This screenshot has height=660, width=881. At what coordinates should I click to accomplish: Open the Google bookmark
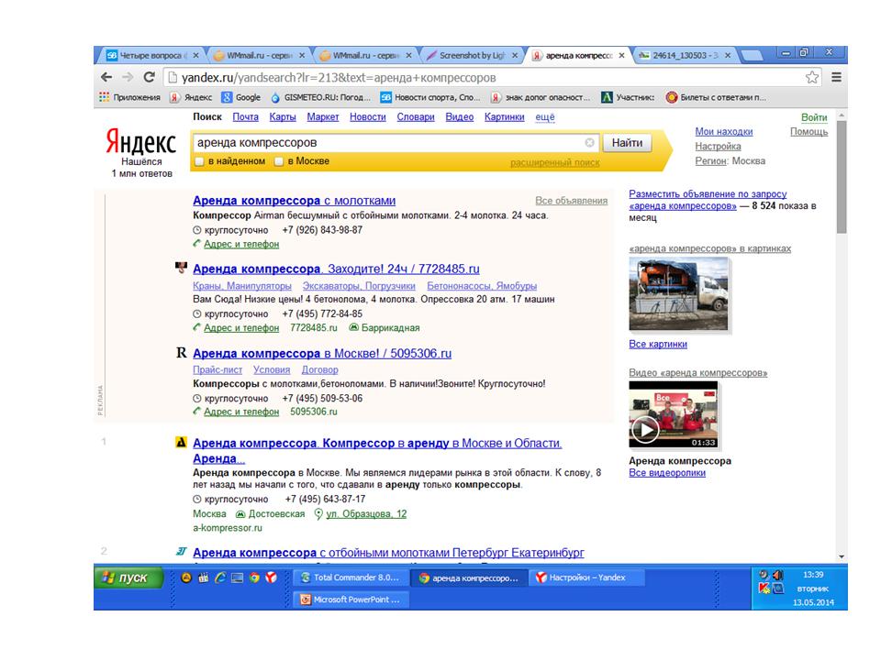point(241,97)
